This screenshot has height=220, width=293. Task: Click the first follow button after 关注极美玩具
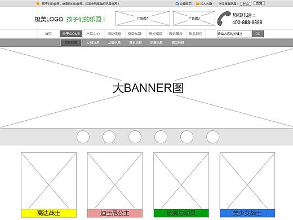coord(246,3)
